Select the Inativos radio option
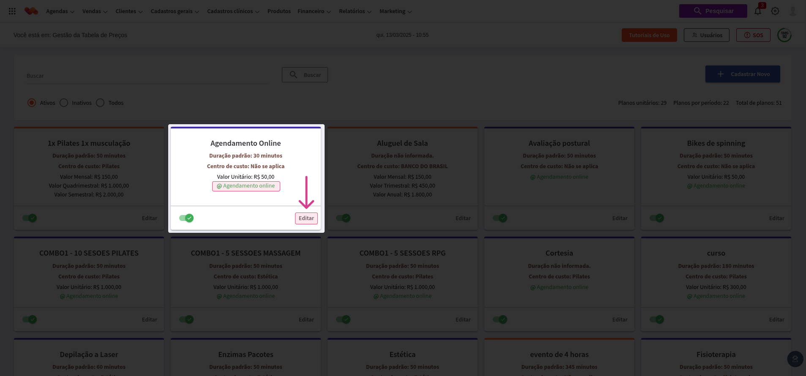806x376 pixels. click(64, 103)
